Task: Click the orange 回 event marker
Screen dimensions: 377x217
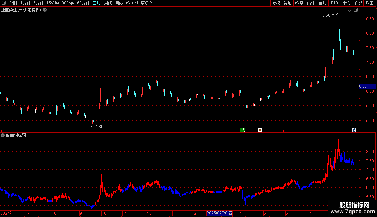Action: [260, 130]
